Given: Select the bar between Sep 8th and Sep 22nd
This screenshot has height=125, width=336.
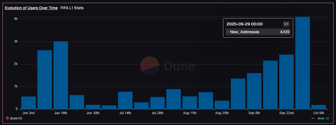Looking at the screenshot, I should coord(270,85).
